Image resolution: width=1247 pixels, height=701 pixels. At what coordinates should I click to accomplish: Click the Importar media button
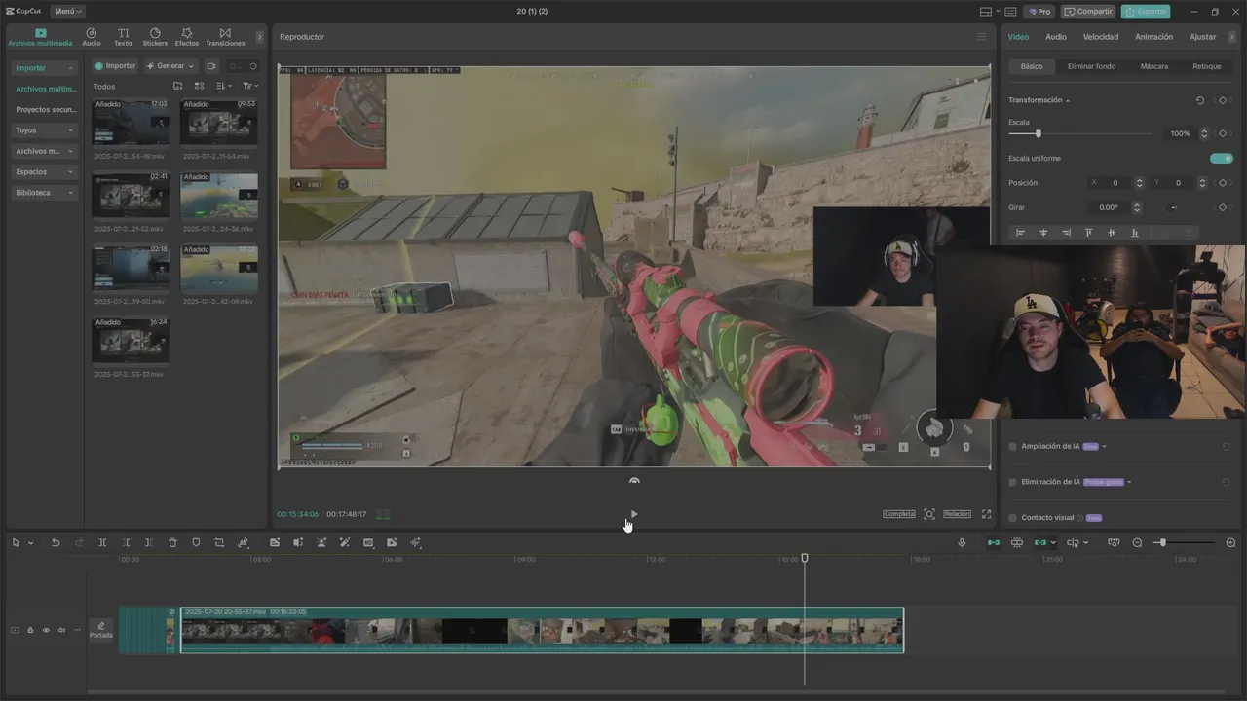[115, 66]
